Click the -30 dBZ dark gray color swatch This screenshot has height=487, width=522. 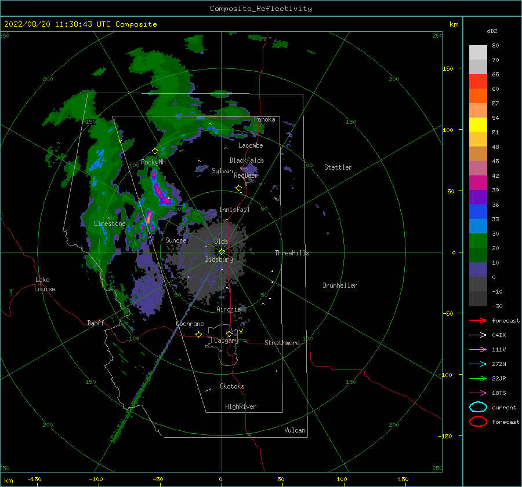[478, 299]
